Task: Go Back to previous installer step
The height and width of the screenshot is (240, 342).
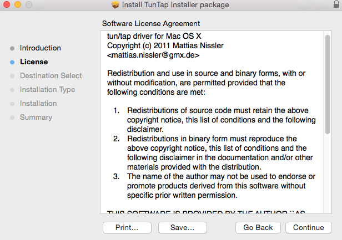Action: 258,228
